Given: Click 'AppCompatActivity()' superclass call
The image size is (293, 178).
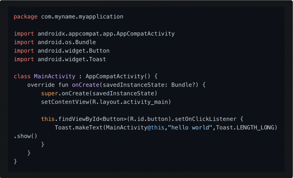Looking at the screenshot, I should tap(118, 76).
